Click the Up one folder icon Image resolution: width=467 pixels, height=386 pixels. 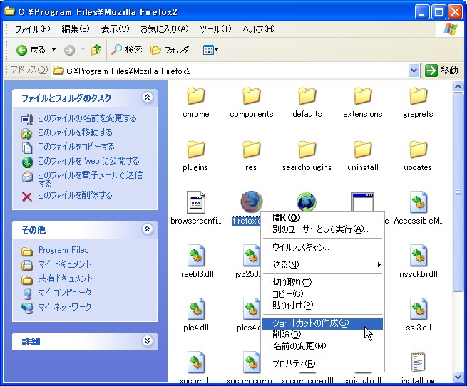[96, 50]
